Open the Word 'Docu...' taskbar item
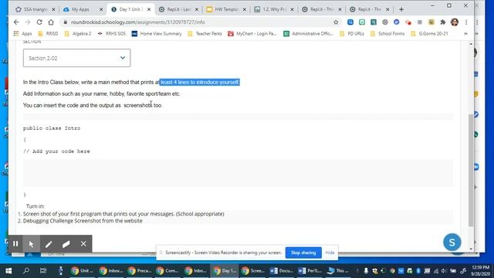Viewport: 494px width, 278px height. (282, 270)
